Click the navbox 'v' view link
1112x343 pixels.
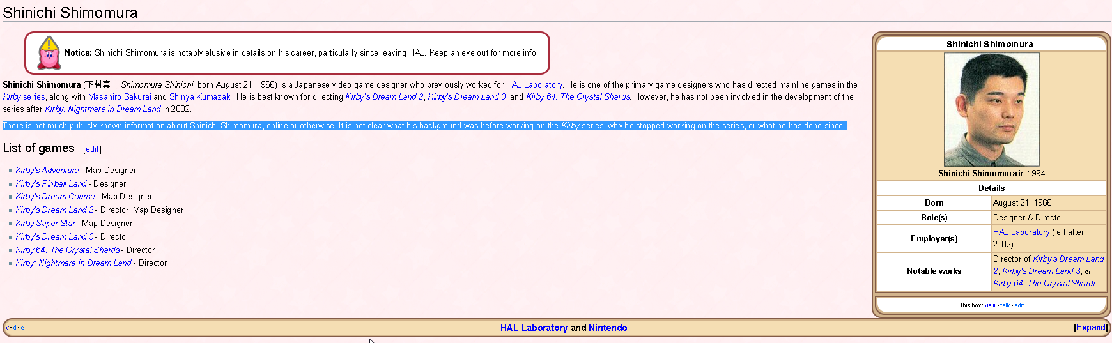point(8,328)
